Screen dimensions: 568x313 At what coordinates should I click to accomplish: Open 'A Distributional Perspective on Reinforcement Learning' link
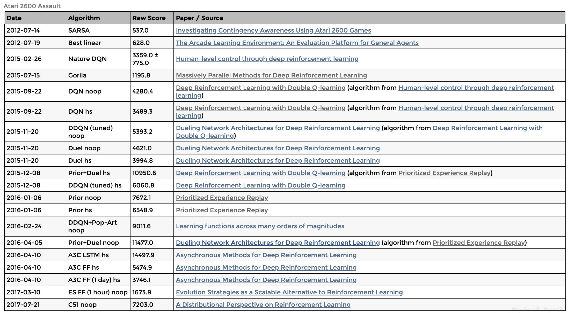click(263, 305)
